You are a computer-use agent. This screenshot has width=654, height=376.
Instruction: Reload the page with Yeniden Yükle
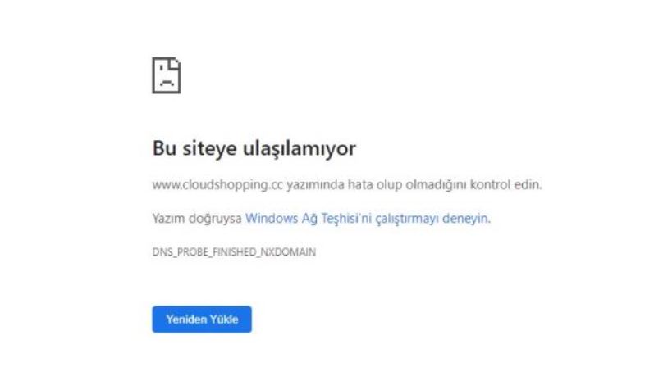point(202,319)
